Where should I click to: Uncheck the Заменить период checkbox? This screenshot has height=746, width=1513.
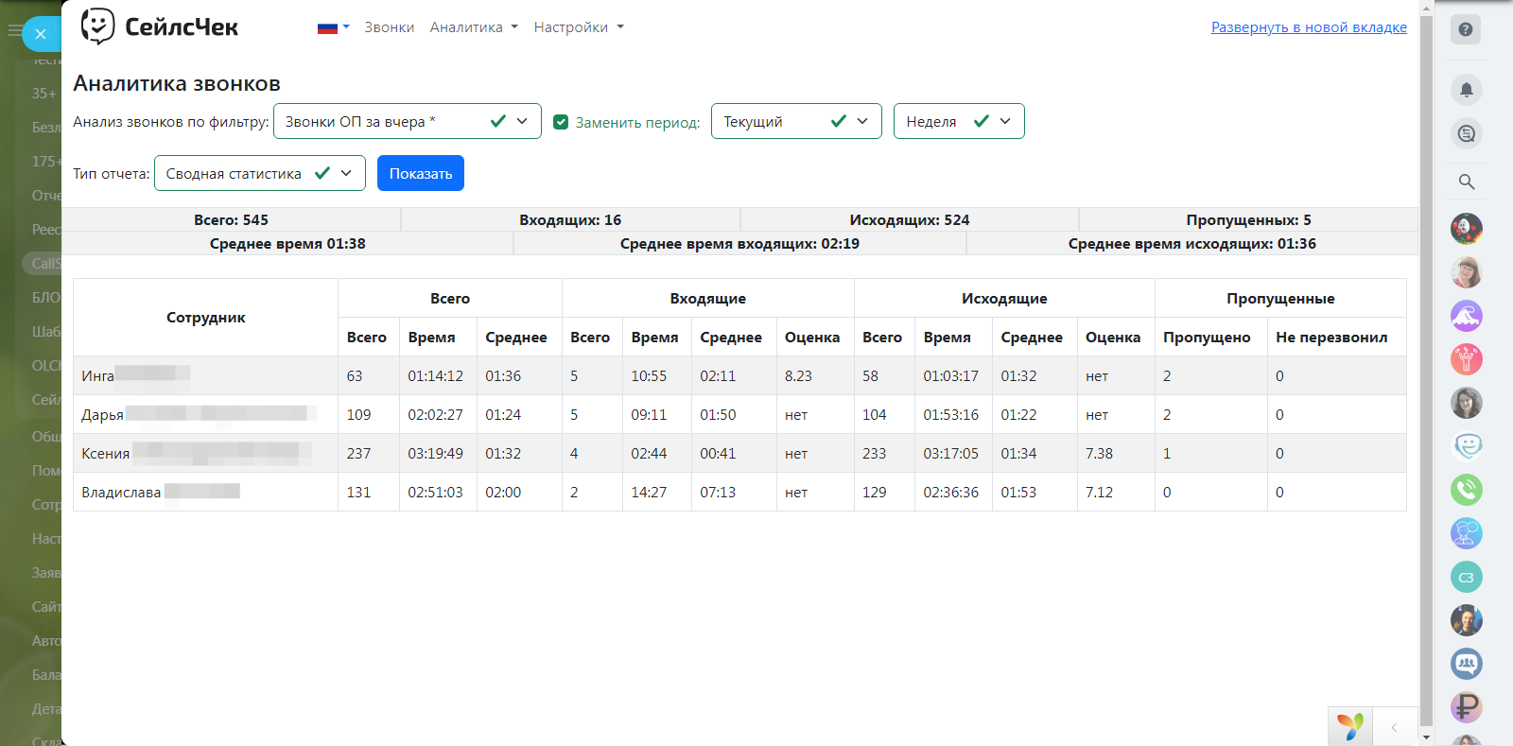561,122
